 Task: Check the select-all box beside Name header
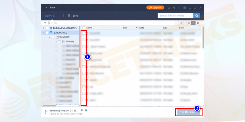coord(84,28)
